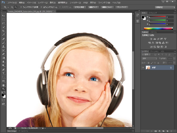The image size is (177, 133).
Task: Select the Pen tool
Action: [3, 70]
